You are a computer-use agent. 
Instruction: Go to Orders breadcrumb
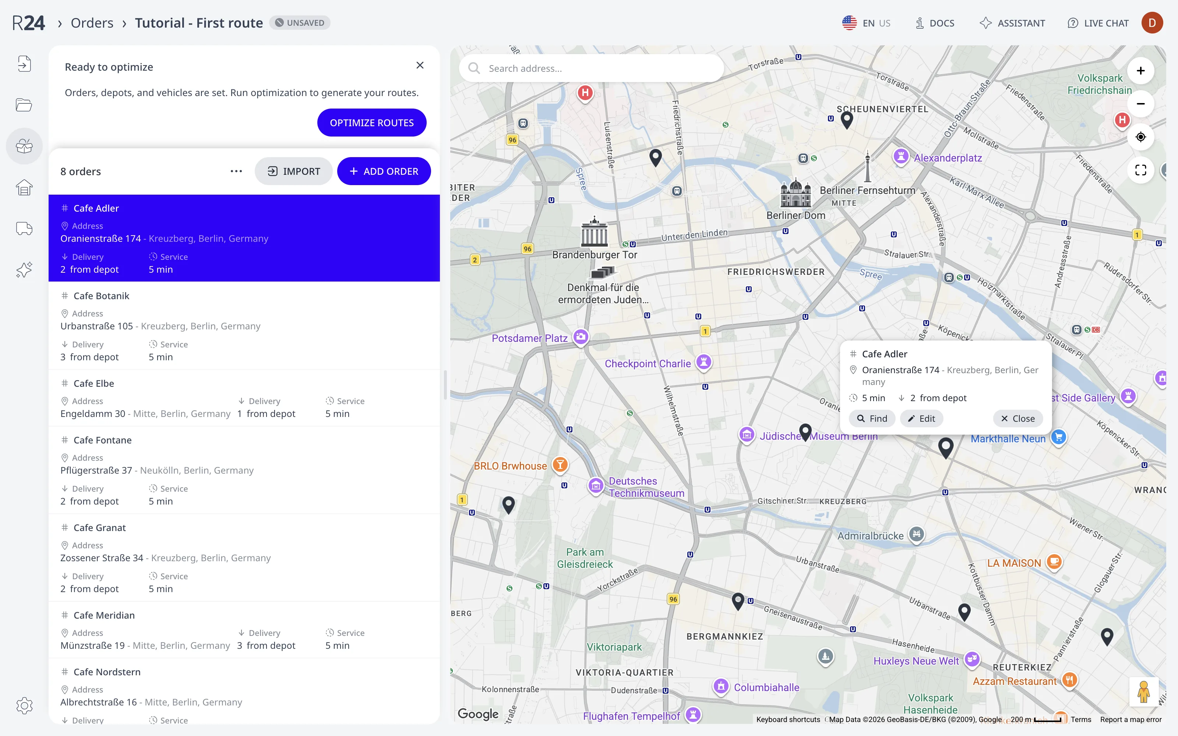click(92, 23)
